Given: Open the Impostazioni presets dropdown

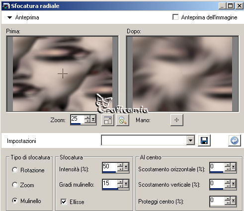Looking at the screenshot, I should [x=190, y=141].
